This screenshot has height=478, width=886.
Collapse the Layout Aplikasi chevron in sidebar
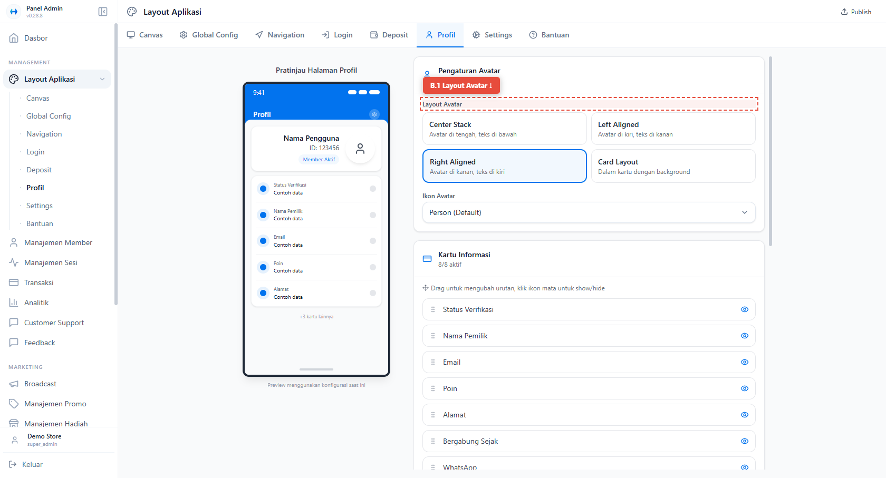click(x=102, y=79)
